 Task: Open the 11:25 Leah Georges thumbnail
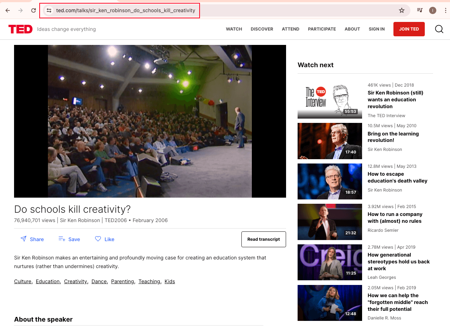(330, 262)
